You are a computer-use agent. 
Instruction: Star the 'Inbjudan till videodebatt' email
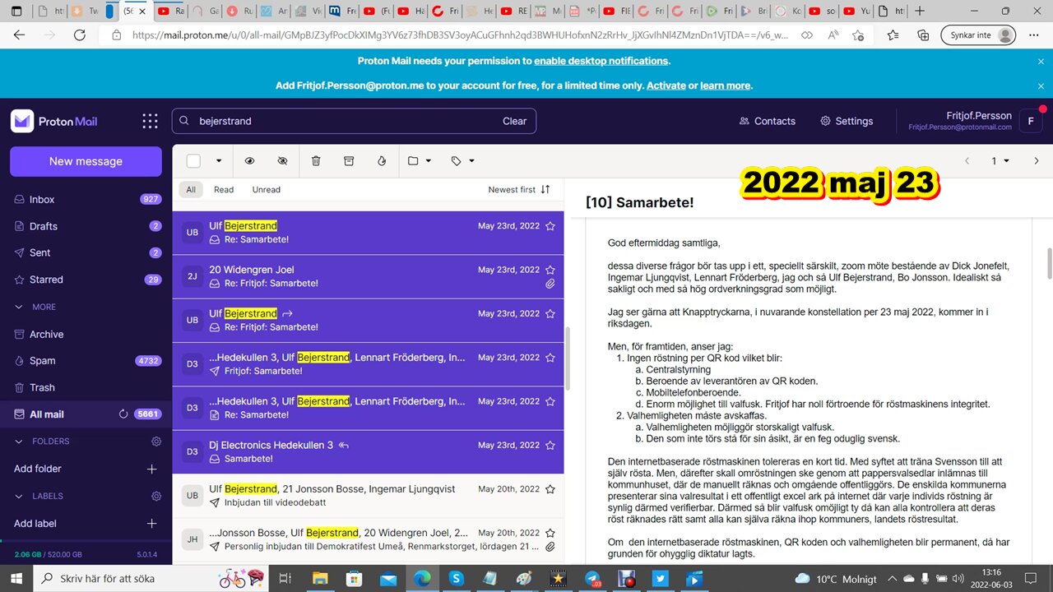coord(550,489)
